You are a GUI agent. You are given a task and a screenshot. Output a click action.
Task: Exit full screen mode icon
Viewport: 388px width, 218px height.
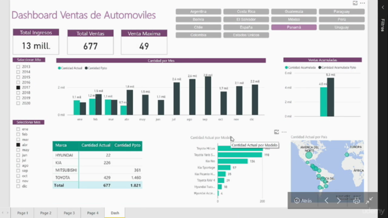tap(369, 200)
